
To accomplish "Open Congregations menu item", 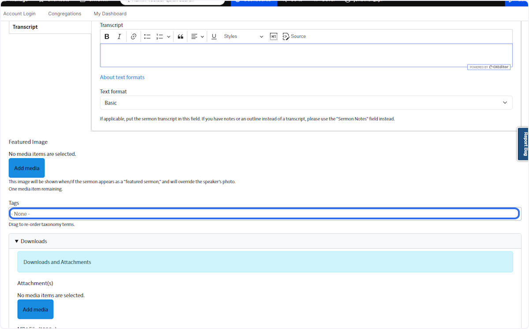I will tap(65, 14).
